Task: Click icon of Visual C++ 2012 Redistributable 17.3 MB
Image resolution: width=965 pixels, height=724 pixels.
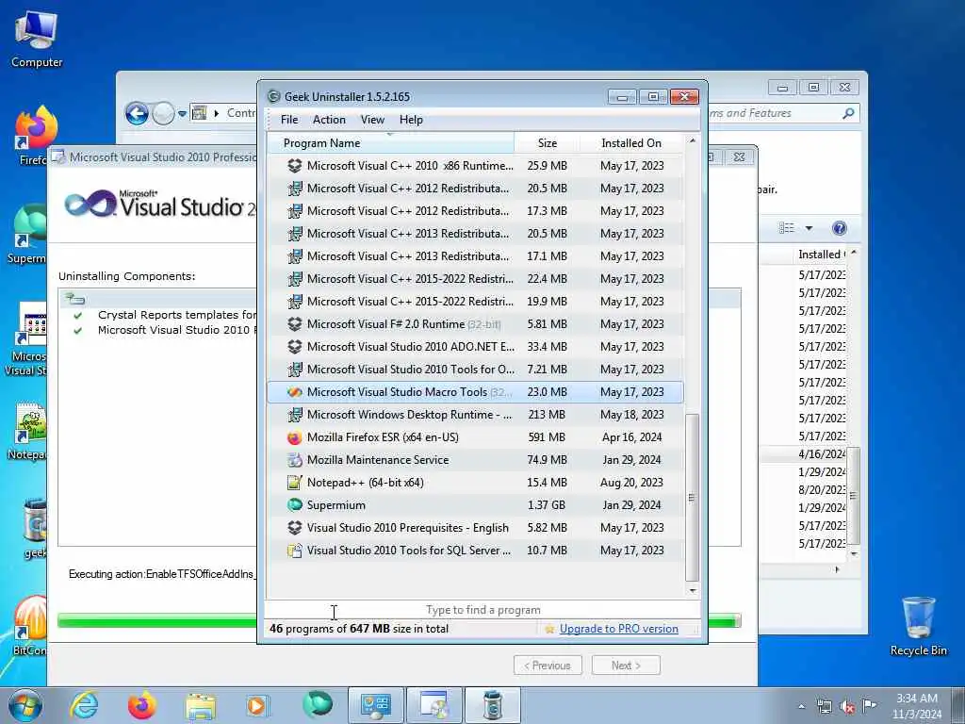Action: tap(295, 211)
